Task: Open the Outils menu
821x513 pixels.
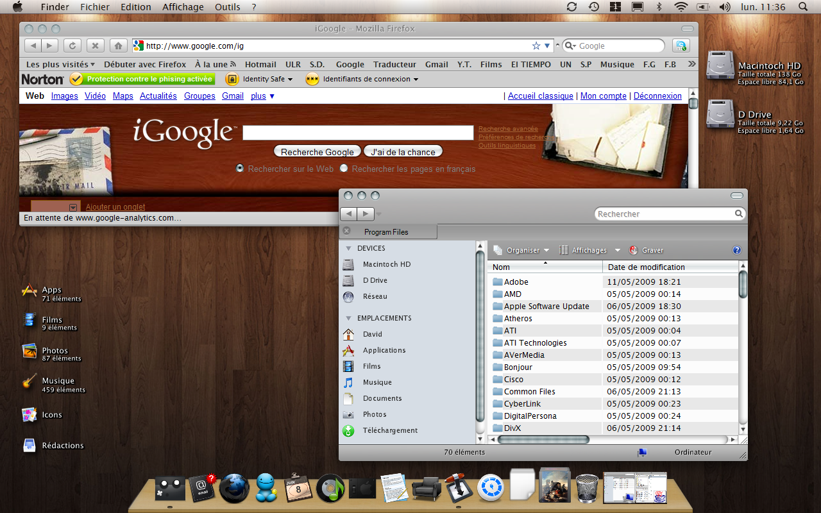Action: (228, 7)
